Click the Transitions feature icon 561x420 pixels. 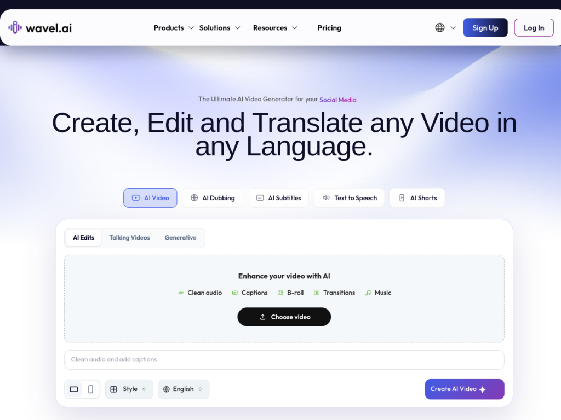click(x=317, y=293)
